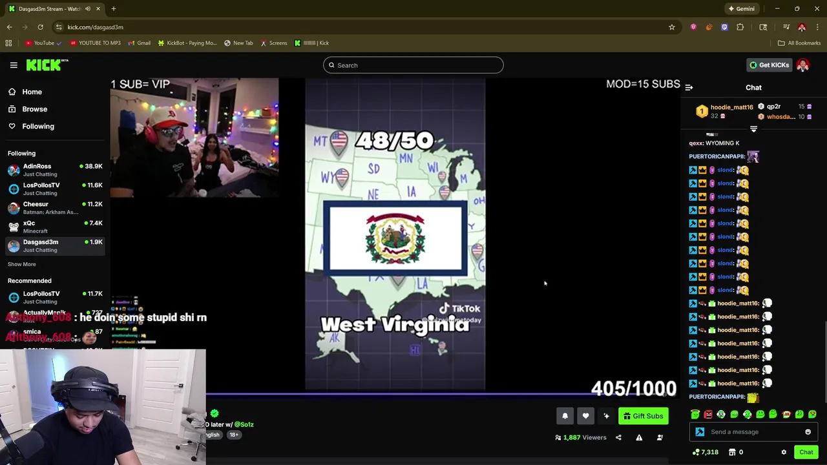Collapse the chat panel arrow icon
This screenshot has height=465, width=827.
click(x=689, y=87)
